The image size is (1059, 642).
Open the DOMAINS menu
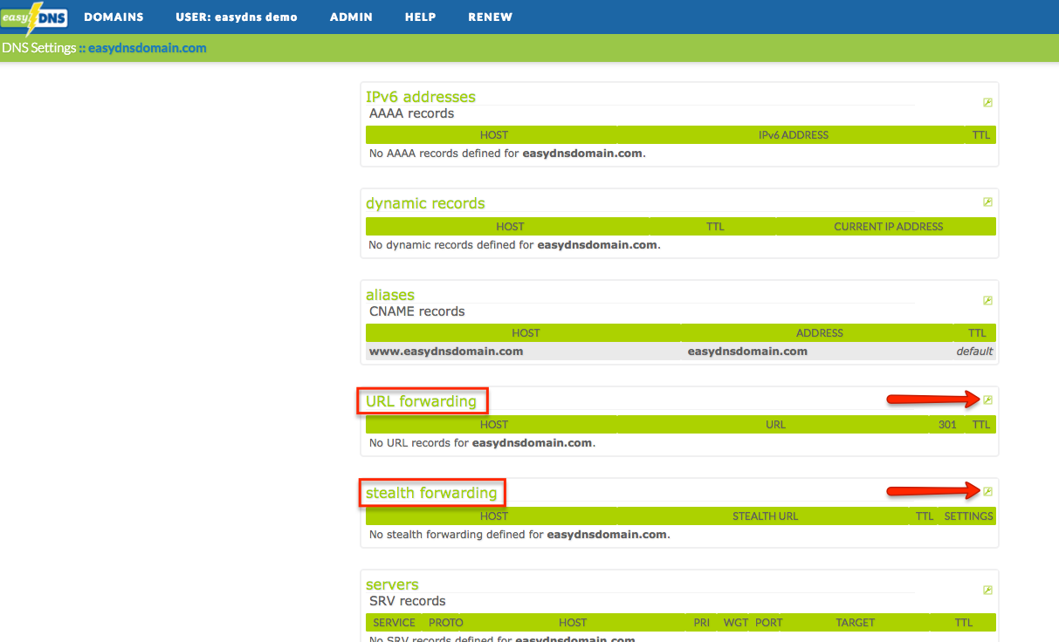tap(113, 17)
